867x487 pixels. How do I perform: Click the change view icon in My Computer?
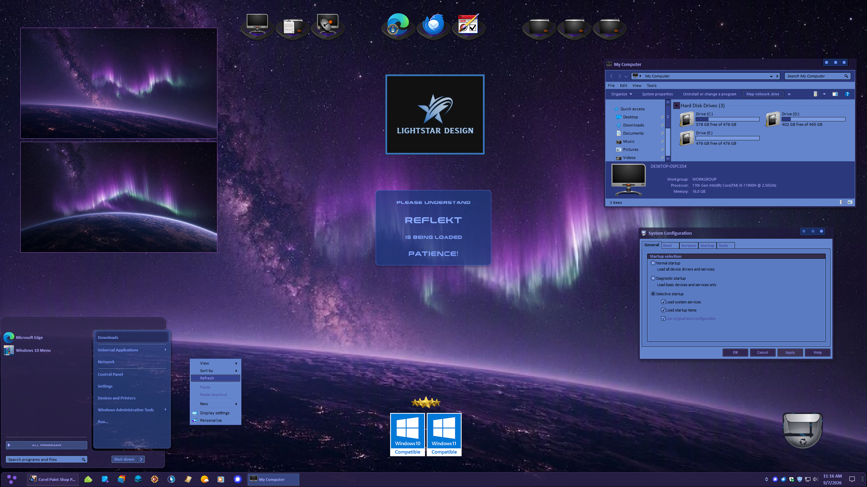tap(816, 94)
